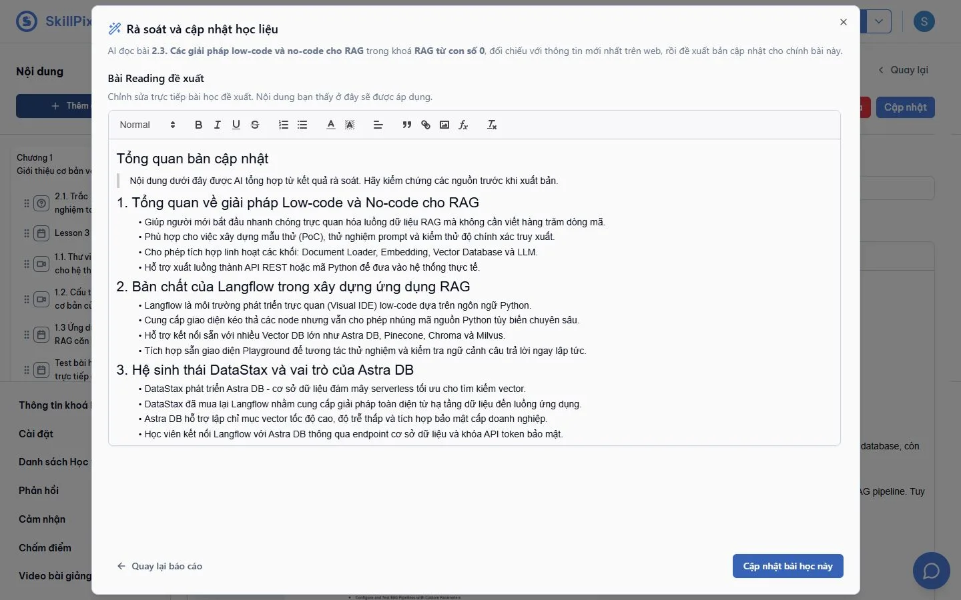
Task: Open Cảm nhận in the sidebar
Action: (42, 519)
